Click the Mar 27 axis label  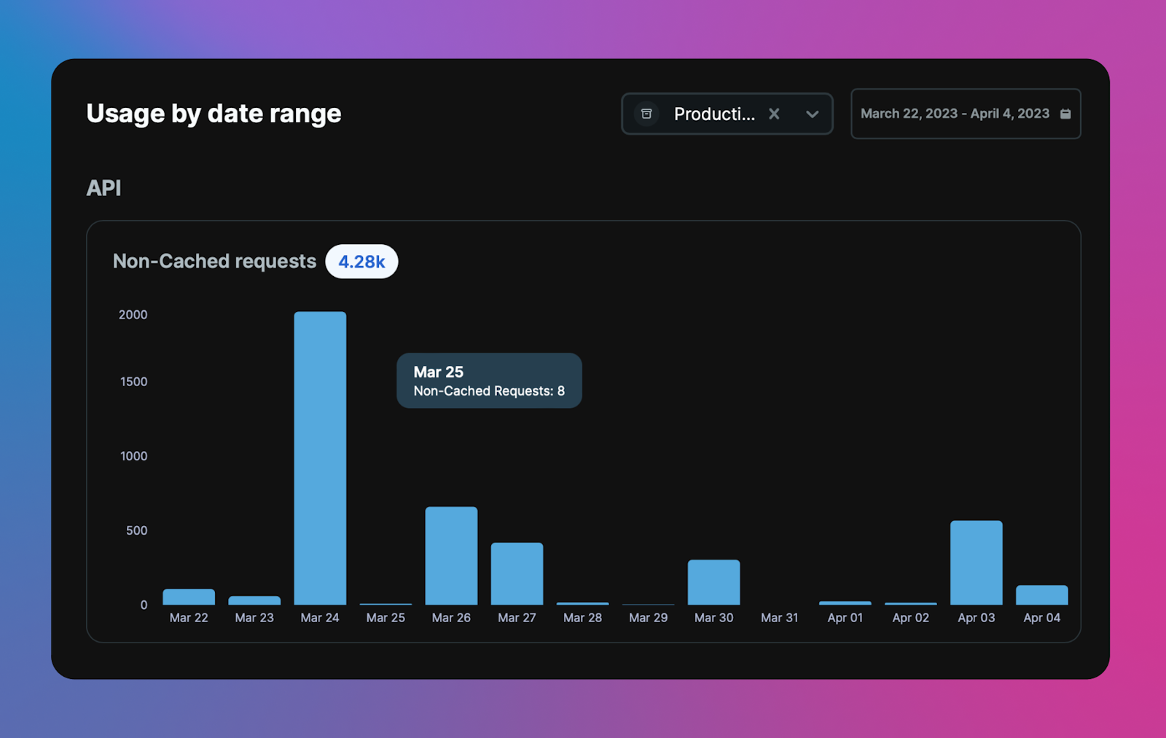coord(517,618)
